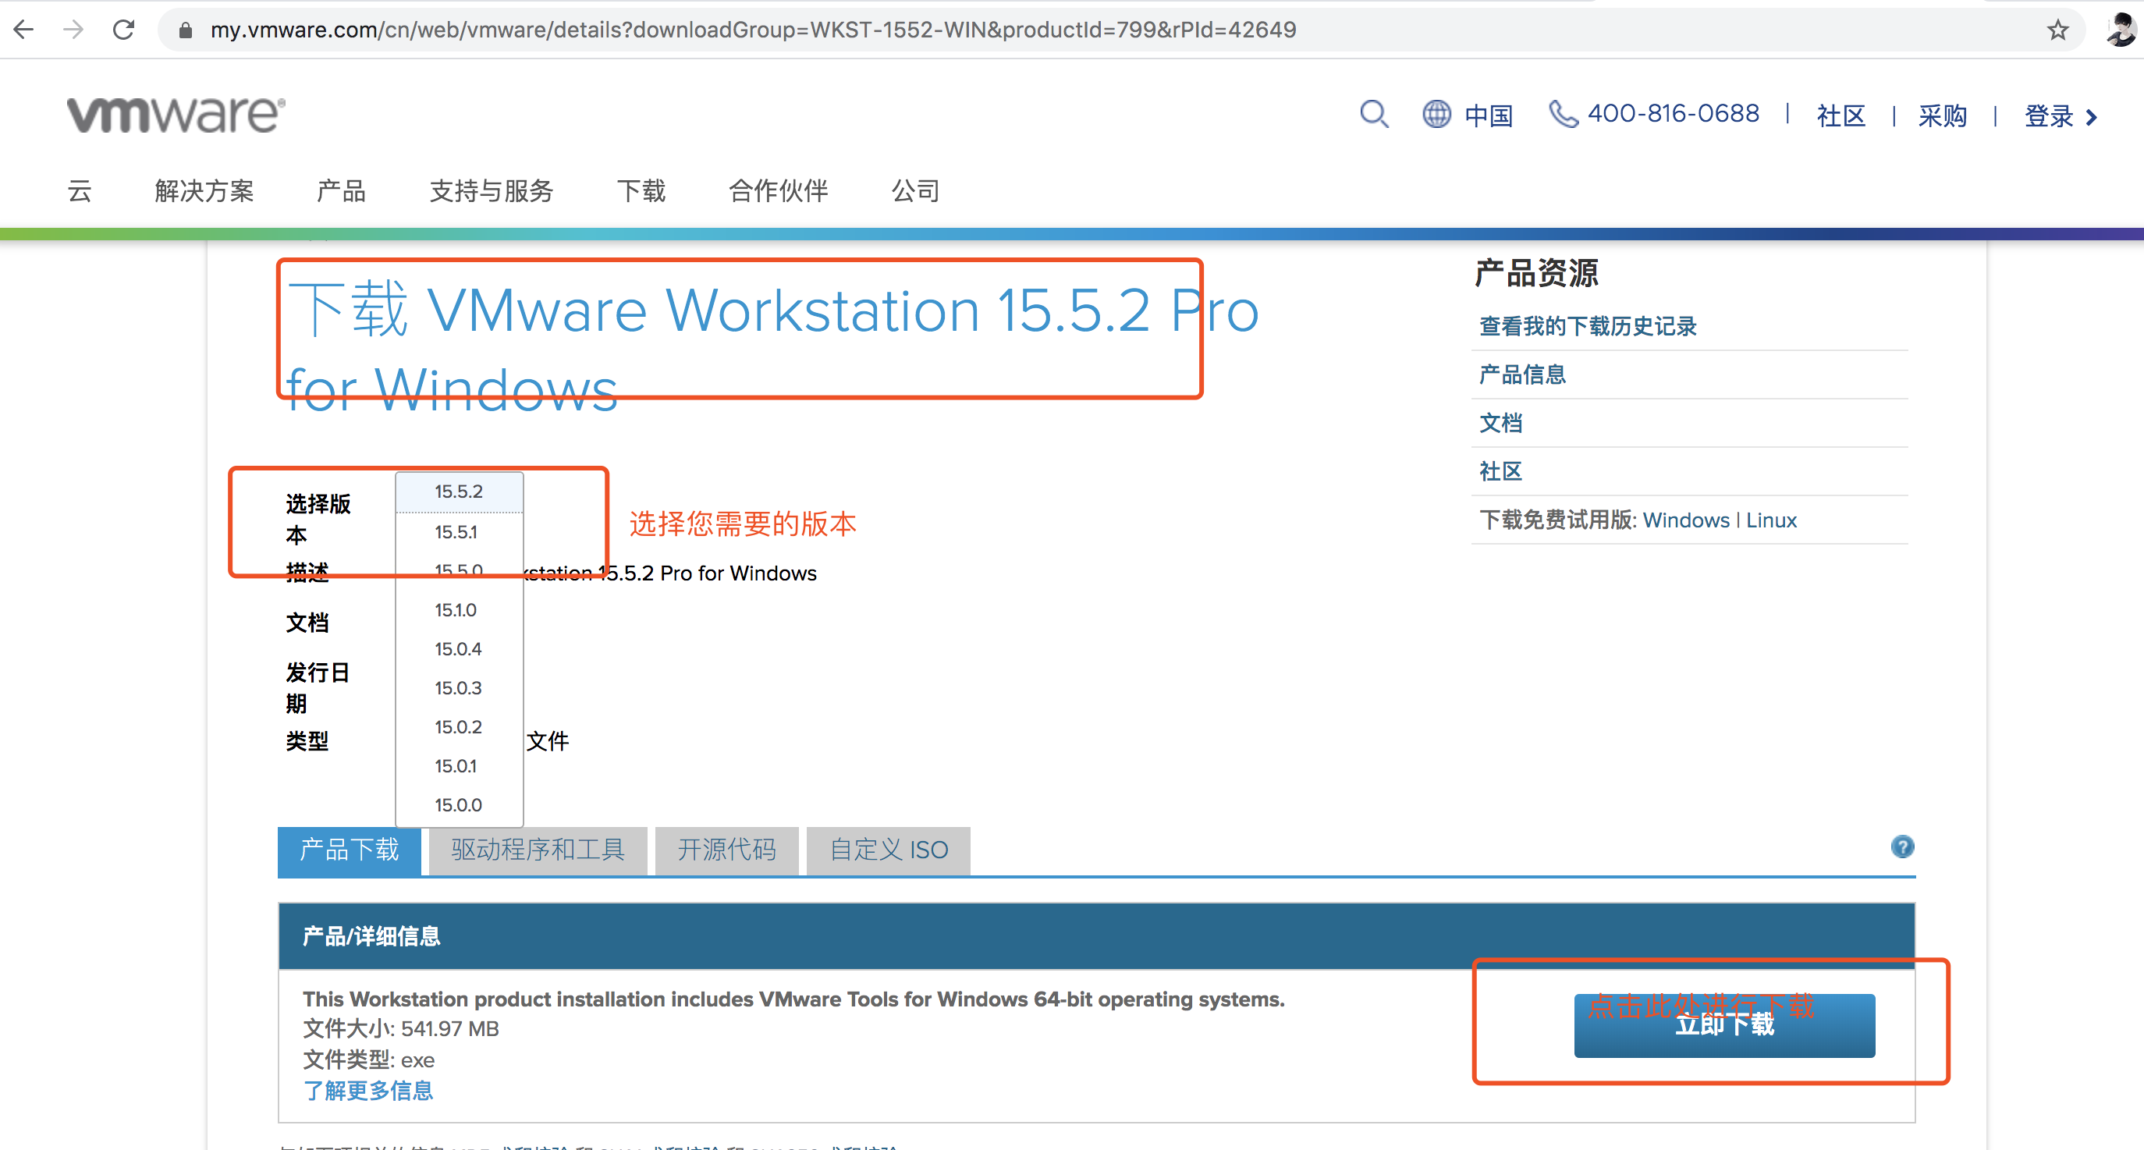Reload the page with refresh icon
The width and height of the screenshot is (2144, 1150).
(124, 30)
